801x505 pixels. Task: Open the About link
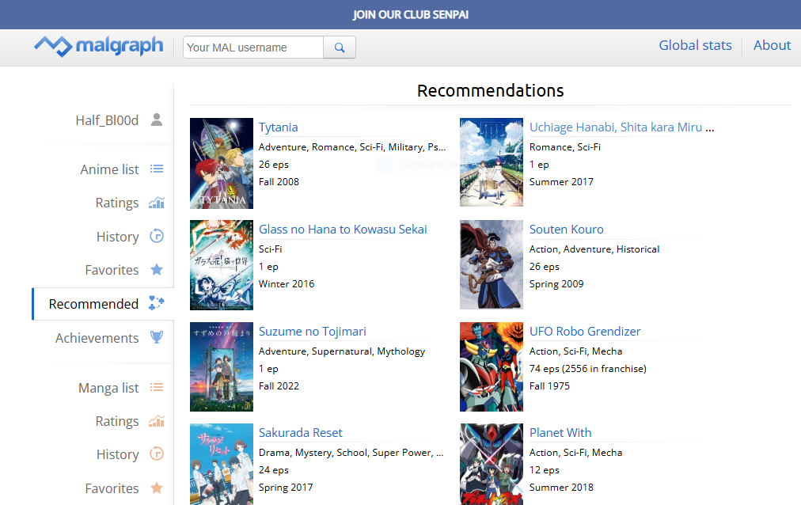pos(772,45)
